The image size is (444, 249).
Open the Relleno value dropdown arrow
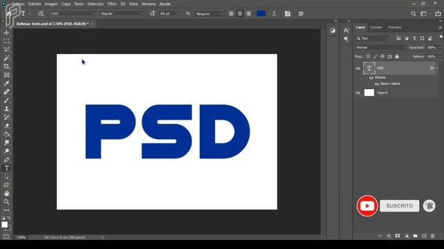440,57
